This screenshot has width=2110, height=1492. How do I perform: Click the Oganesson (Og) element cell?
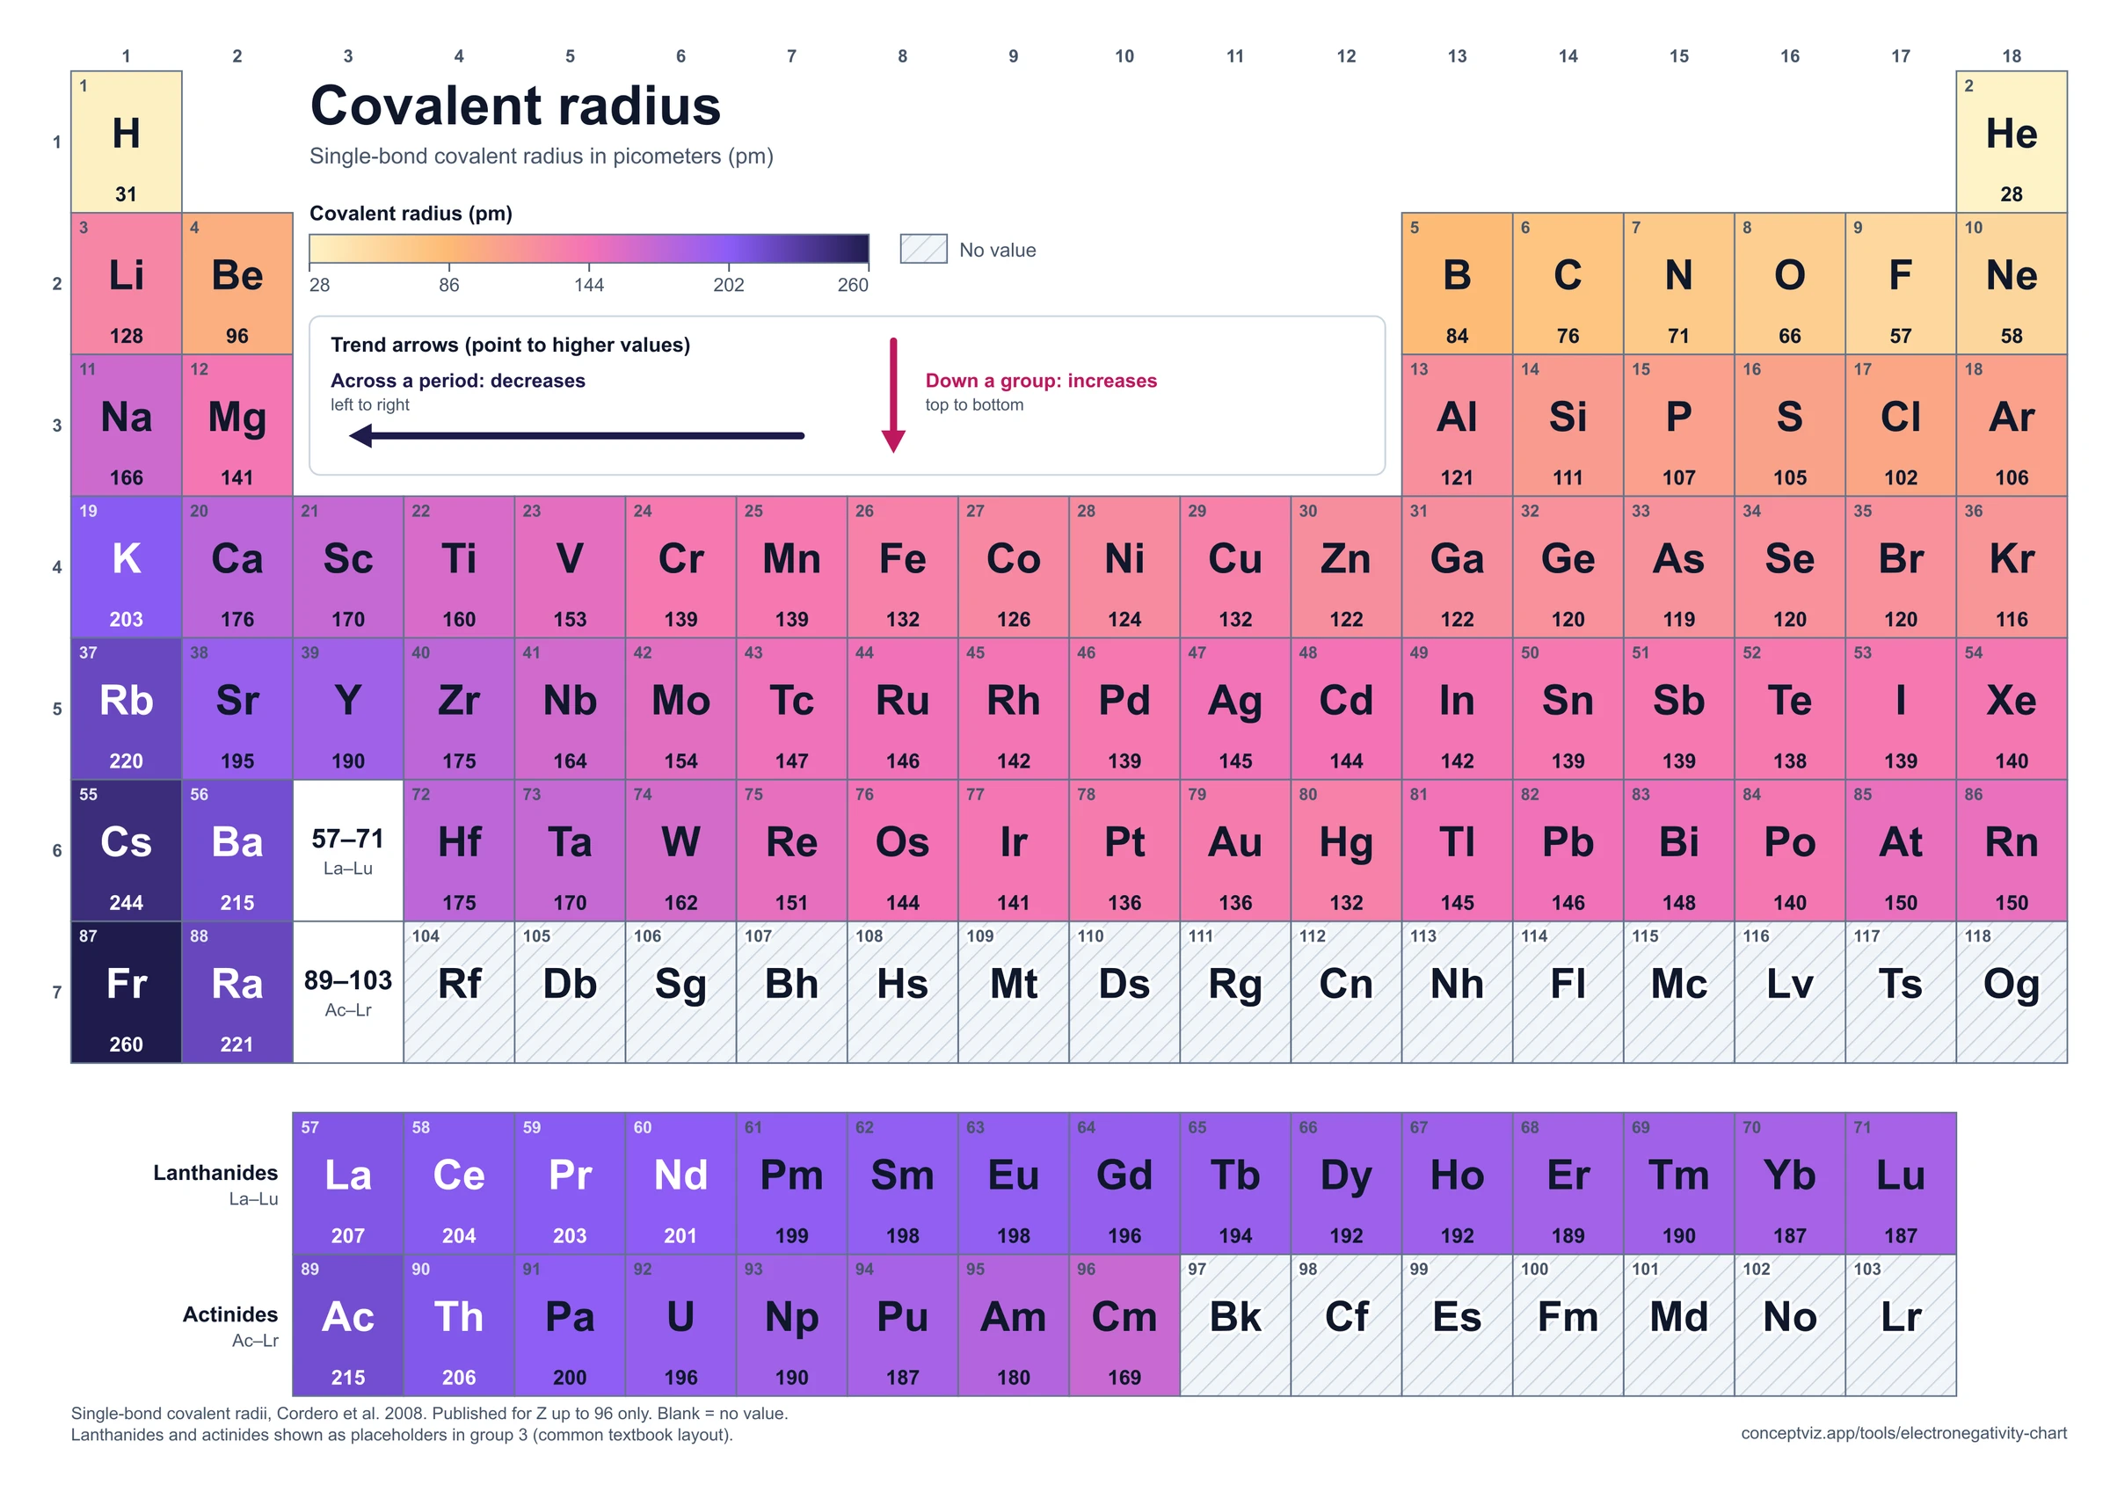2011,992
